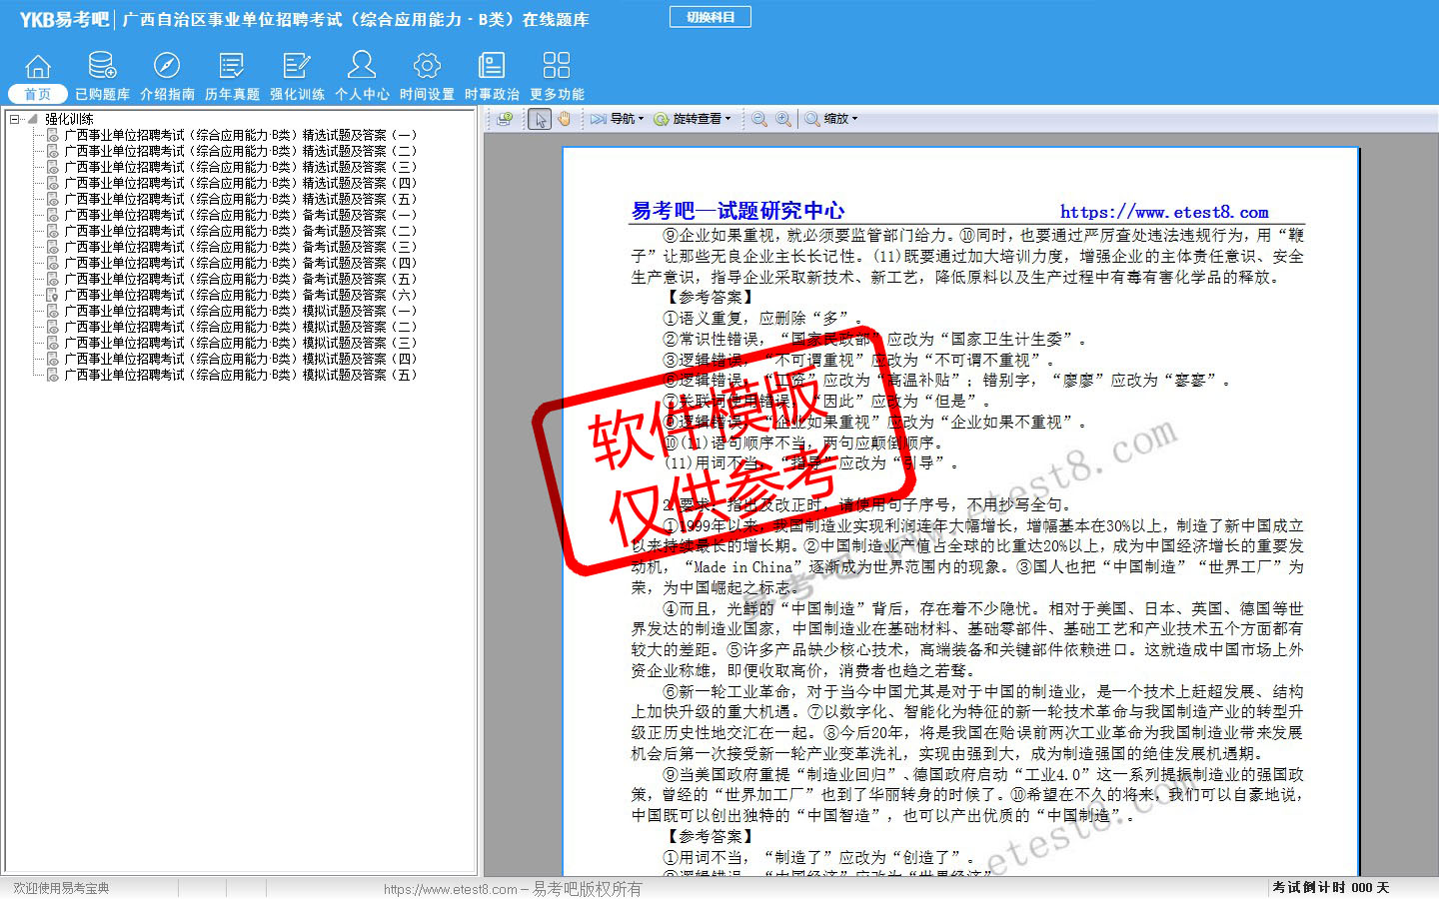Collapse the 强化训练 tree root node

tap(15, 119)
